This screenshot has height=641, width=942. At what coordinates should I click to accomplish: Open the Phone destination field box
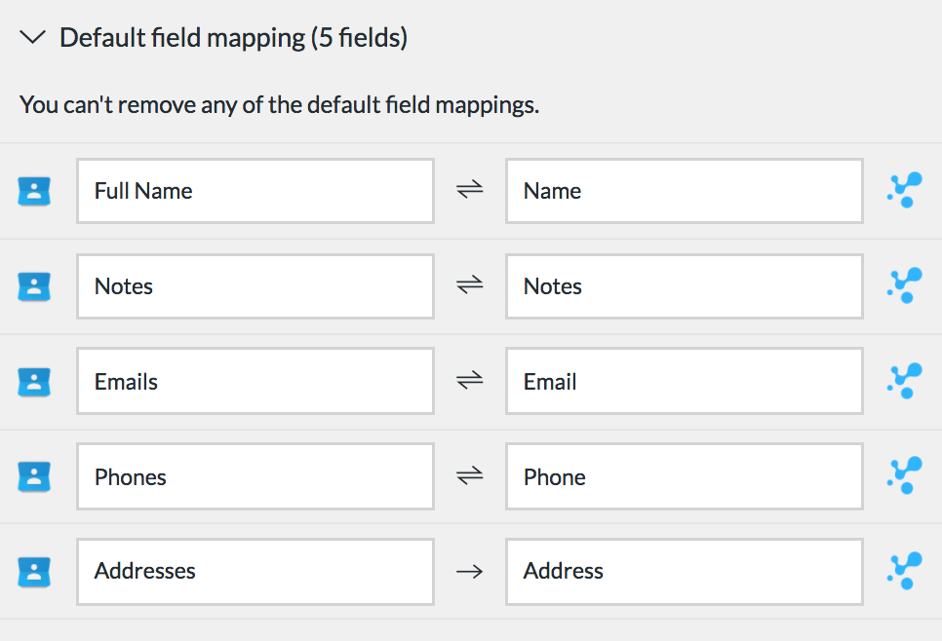coord(685,476)
